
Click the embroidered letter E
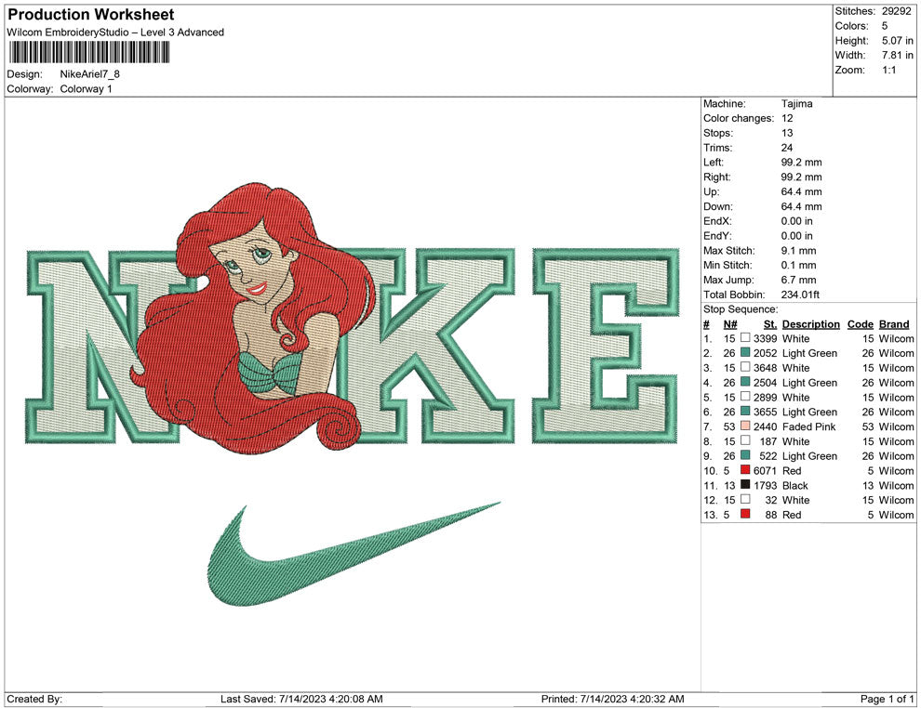coord(605,345)
